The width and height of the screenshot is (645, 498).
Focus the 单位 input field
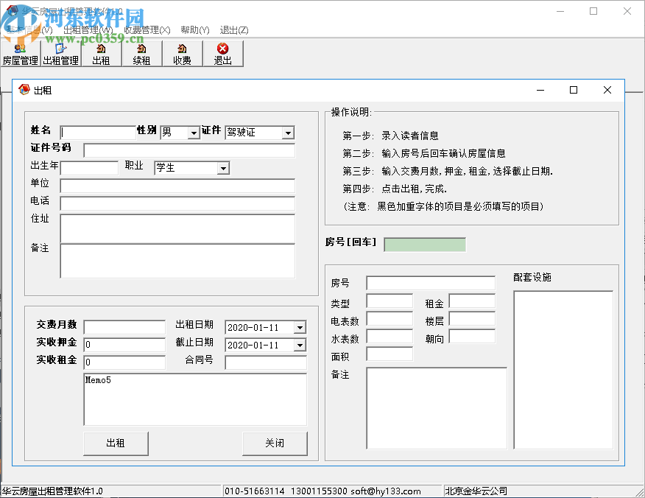[x=177, y=186]
